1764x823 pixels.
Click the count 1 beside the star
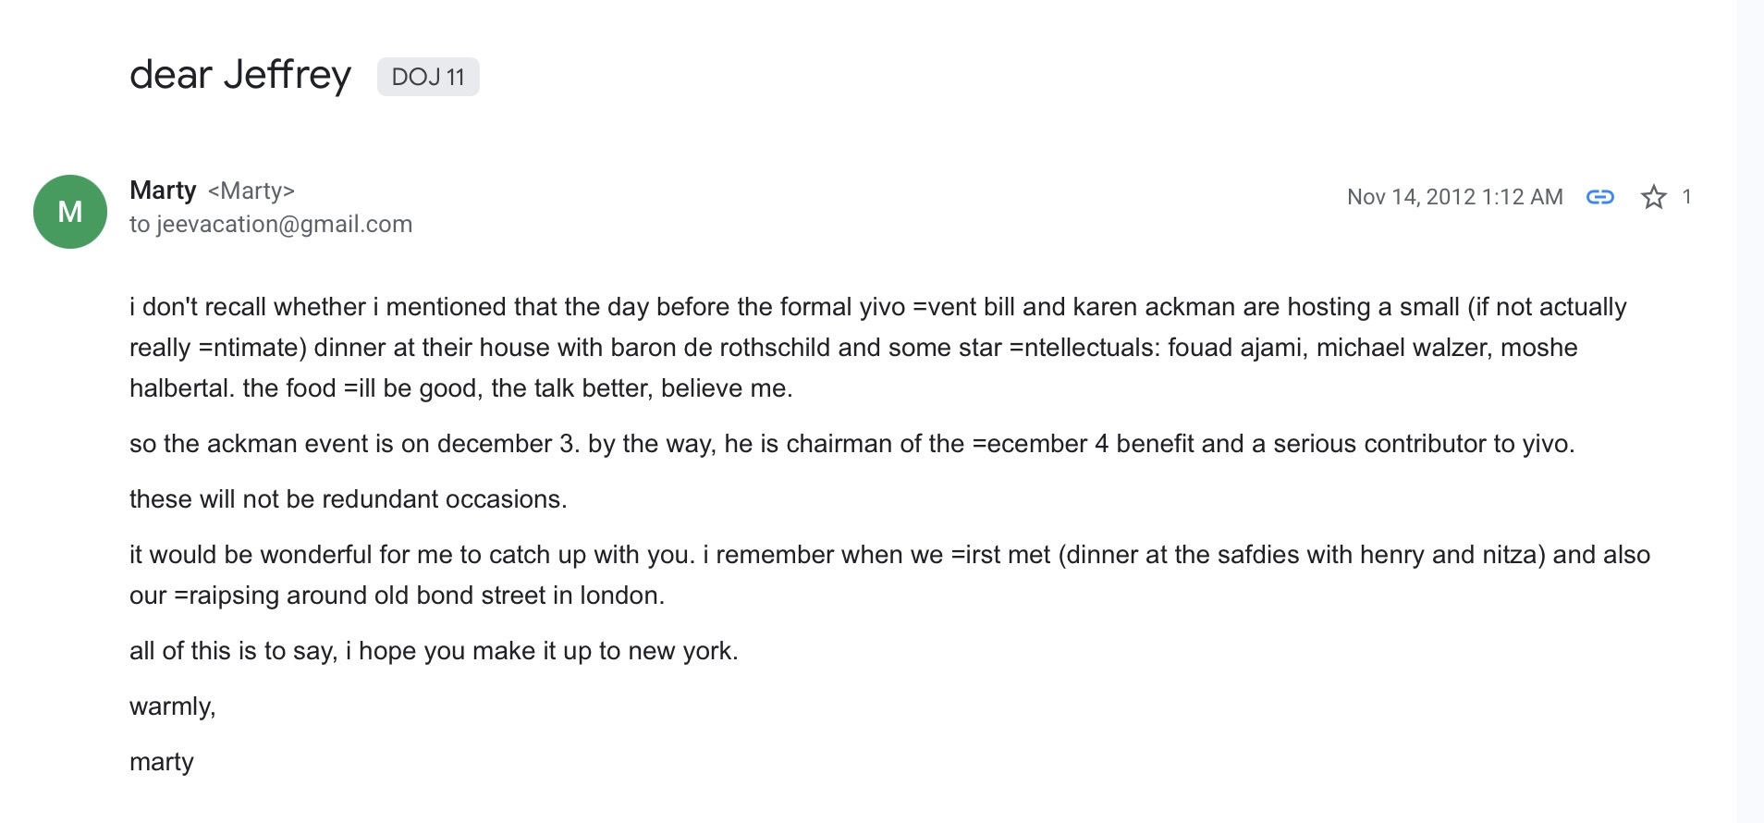(x=1686, y=197)
